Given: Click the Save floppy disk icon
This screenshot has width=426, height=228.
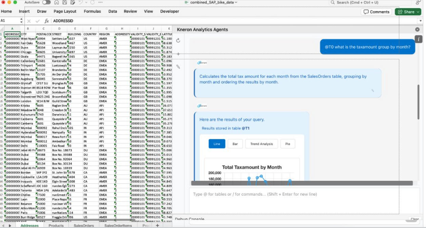Looking at the screenshot, I should coord(64,2).
